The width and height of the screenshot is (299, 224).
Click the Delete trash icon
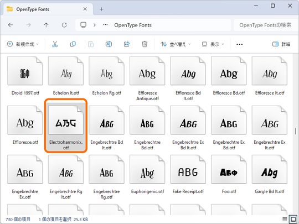[x=145, y=44]
